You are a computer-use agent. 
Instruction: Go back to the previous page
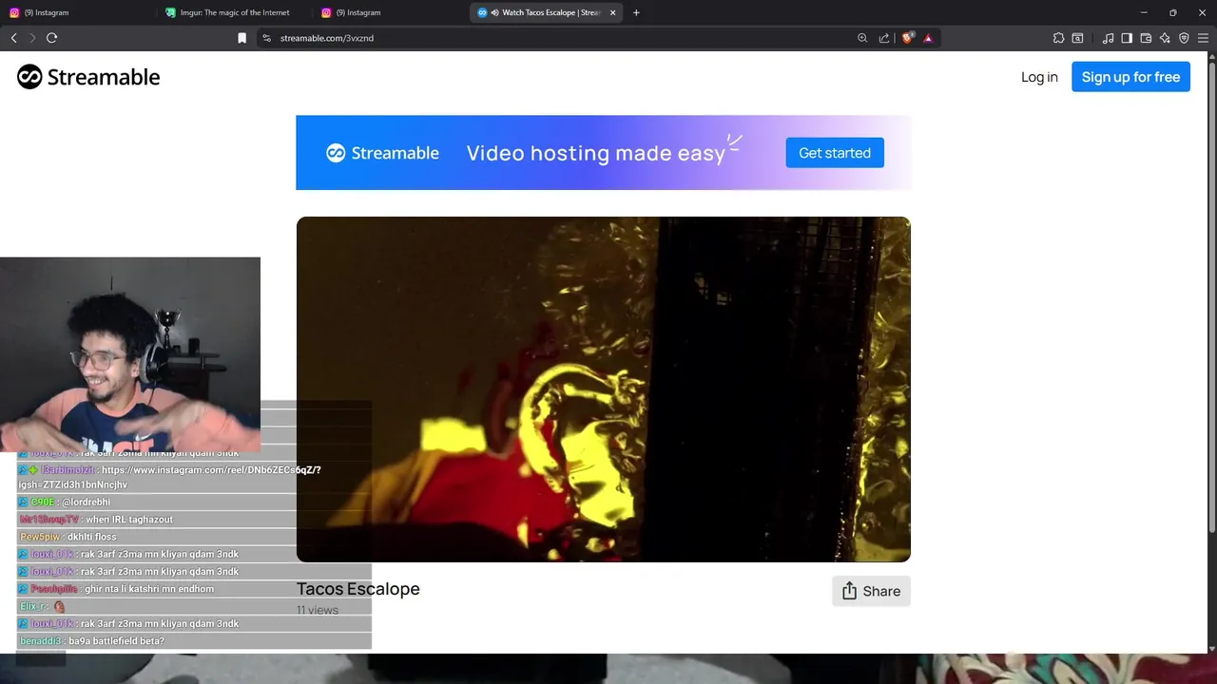click(x=13, y=38)
